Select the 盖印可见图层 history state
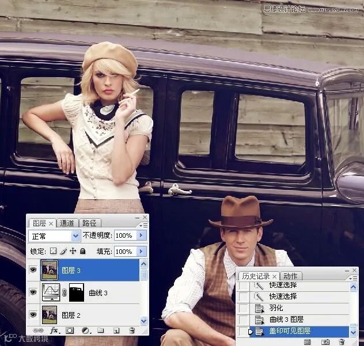Image resolution: width=364 pixels, height=346 pixels. pos(299,332)
